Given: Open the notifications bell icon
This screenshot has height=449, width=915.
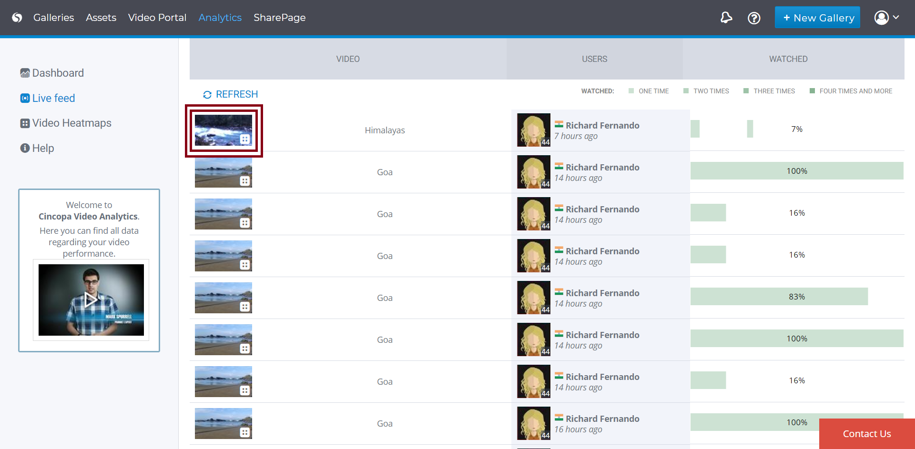Looking at the screenshot, I should pos(726,18).
